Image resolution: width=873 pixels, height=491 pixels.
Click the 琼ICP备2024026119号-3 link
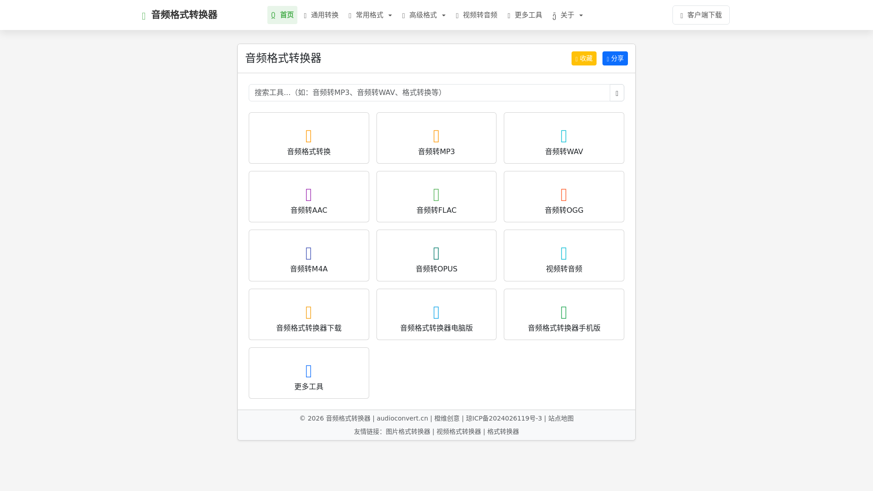[x=504, y=418]
